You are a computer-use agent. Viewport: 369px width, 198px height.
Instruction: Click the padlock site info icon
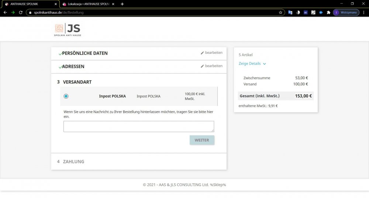[30, 13]
